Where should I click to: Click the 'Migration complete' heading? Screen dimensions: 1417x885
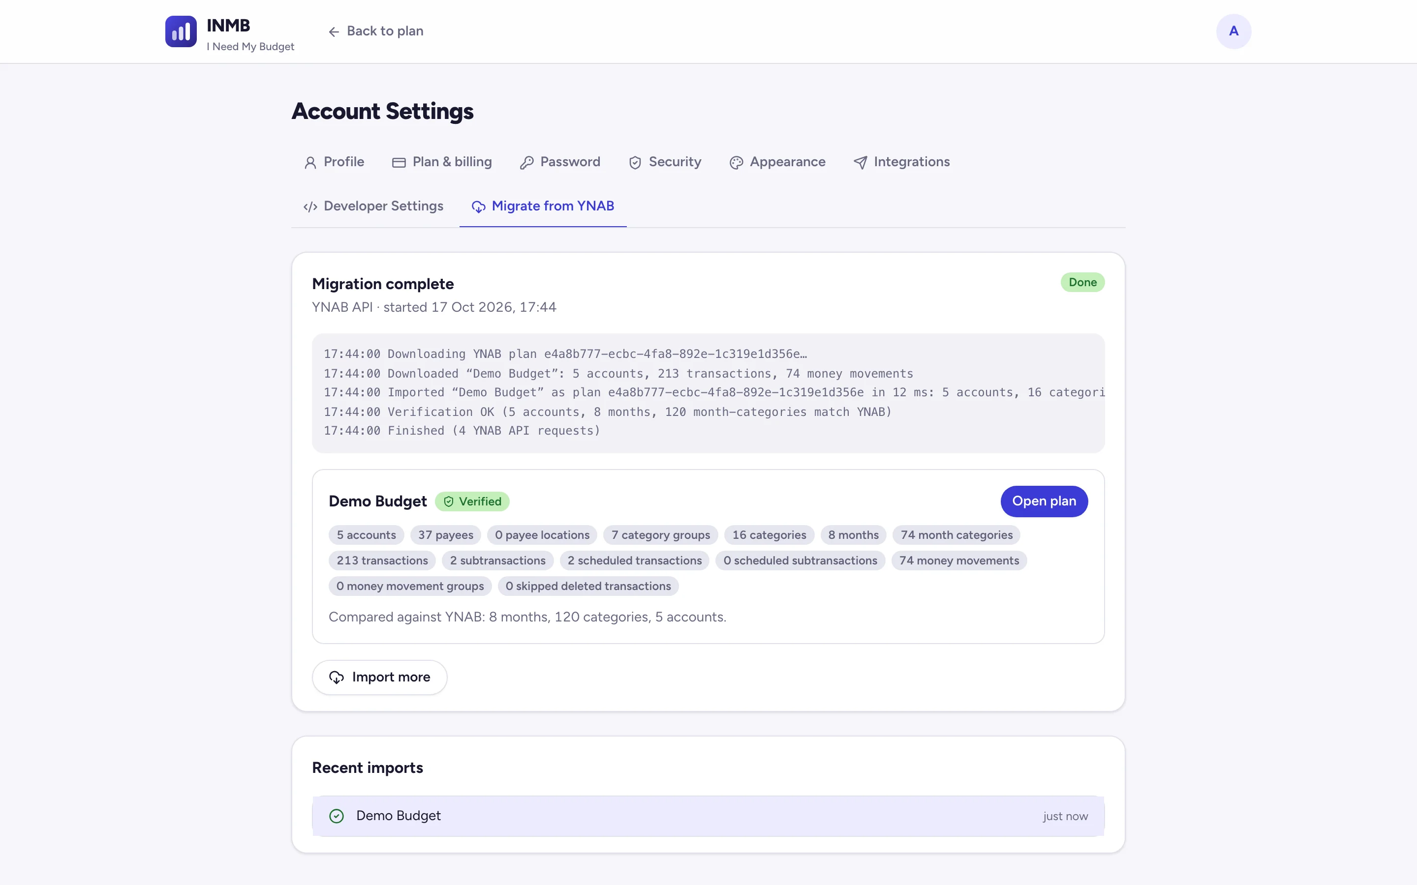[x=383, y=284]
